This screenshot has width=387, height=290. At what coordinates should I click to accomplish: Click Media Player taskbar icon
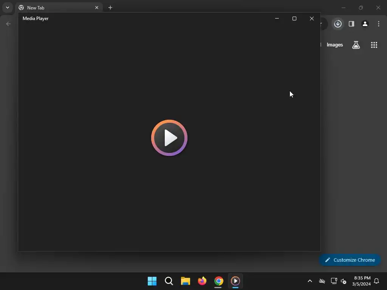(x=235, y=281)
